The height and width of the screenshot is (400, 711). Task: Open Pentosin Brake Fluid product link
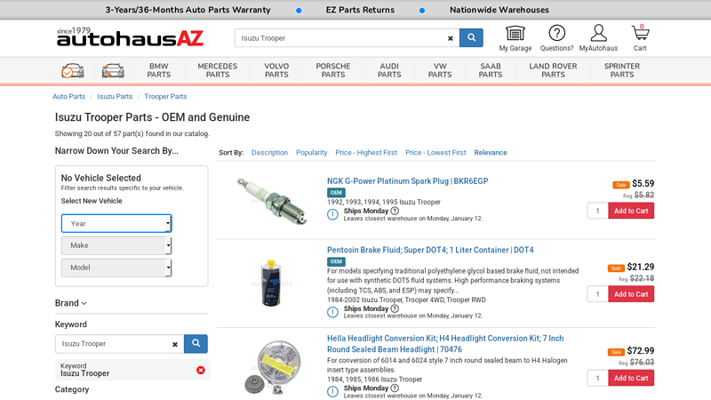430,250
